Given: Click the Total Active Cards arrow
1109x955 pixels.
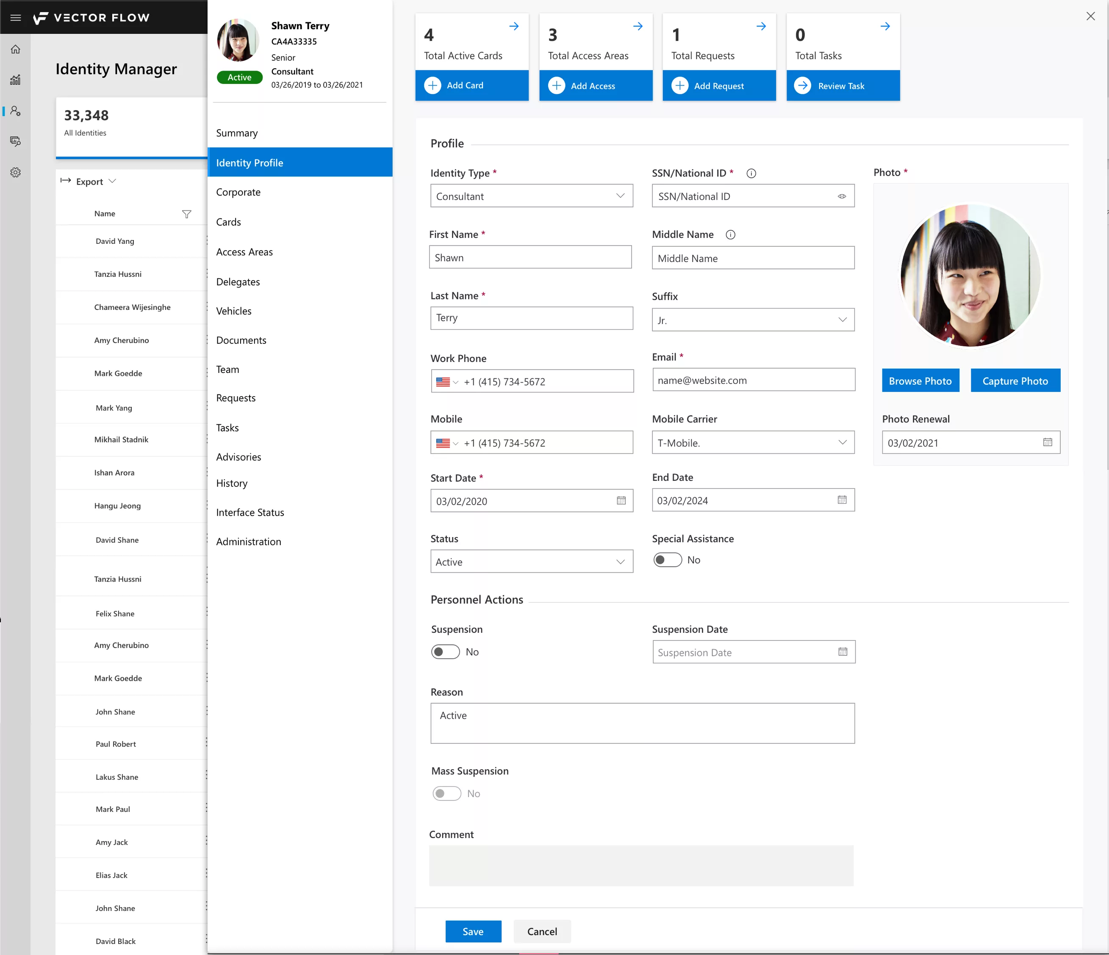Looking at the screenshot, I should tap(514, 26).
